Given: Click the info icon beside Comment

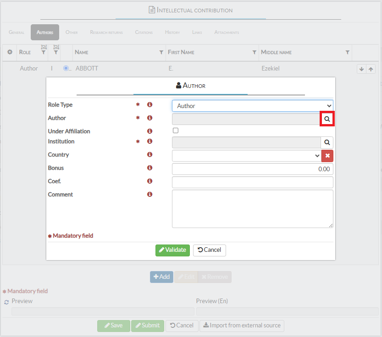Looking at the screenshot, I should pyautogui.click(x=149, y=195).
